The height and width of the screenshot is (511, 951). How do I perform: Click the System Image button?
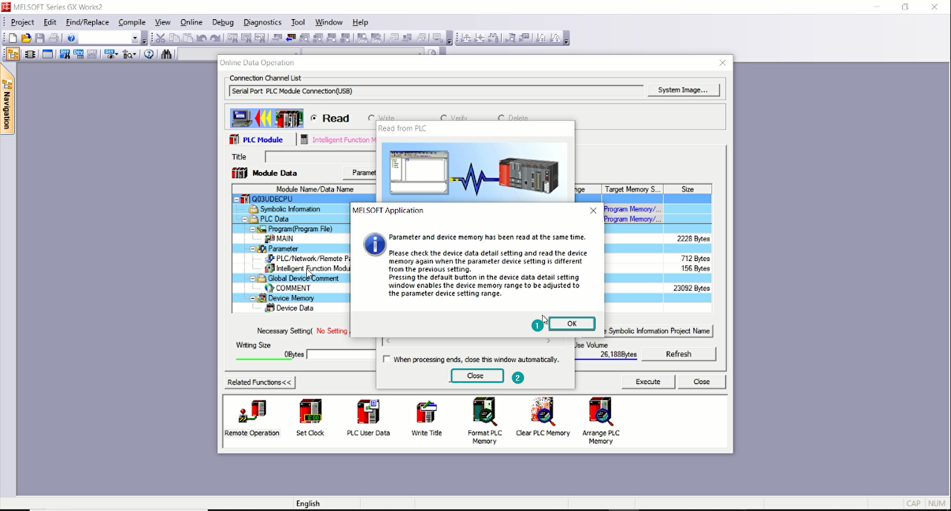coord(683,90)
